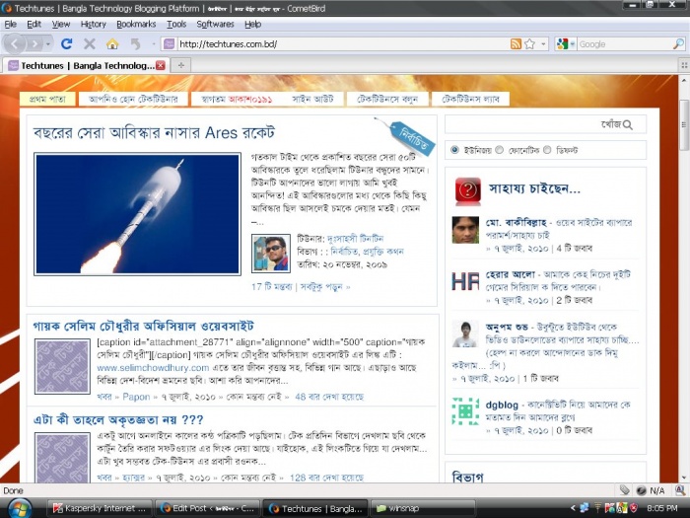Open the গায়ক সেলিম চৌধুরীর post title
Screen dimensions: 690x518
[x=144, y=326]
